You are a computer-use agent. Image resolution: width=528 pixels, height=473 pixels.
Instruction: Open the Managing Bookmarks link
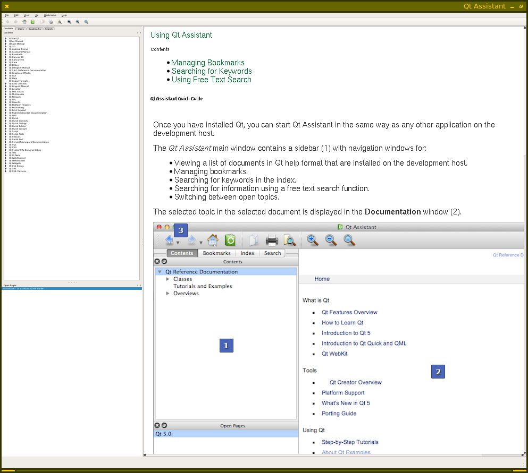pos(208,63)
